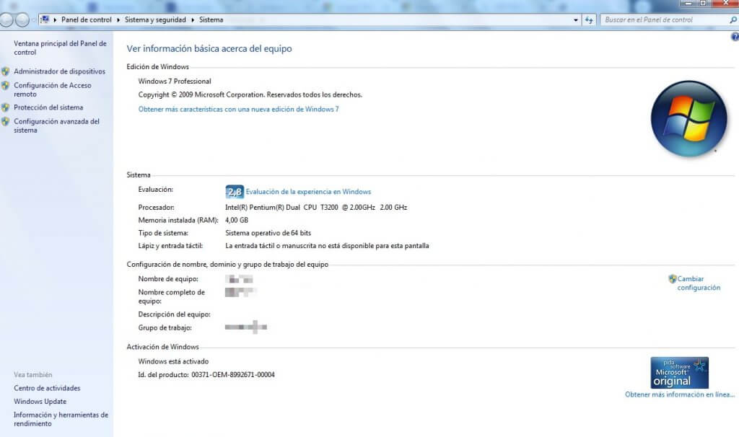
Task: Open Protección del sistema link
Action: pos(48,107)
